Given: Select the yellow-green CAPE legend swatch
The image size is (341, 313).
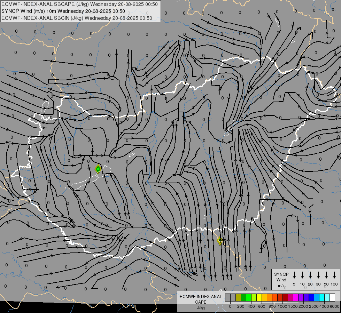Looking at the screenshot, I should click(x=254, y=297).
